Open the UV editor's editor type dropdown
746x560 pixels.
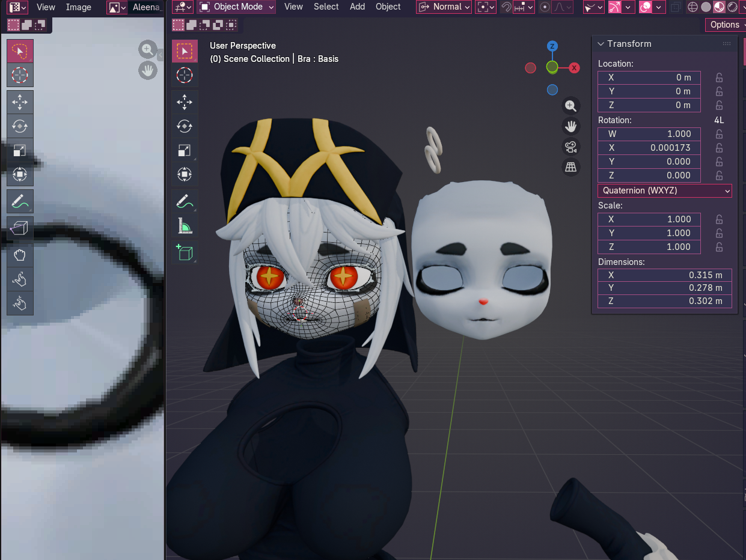coord(18,7)
